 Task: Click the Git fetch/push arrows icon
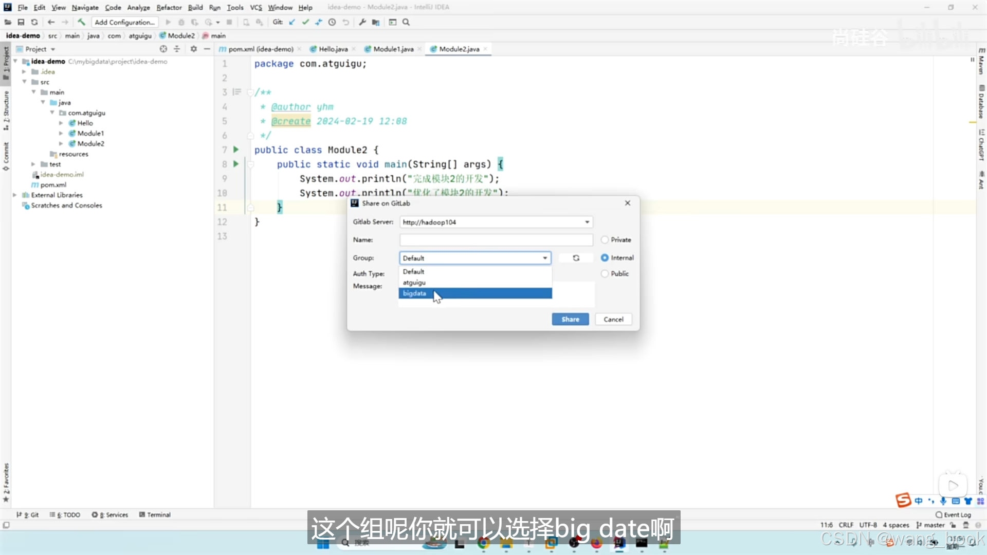pyautogui.click(x=319, y=22)
